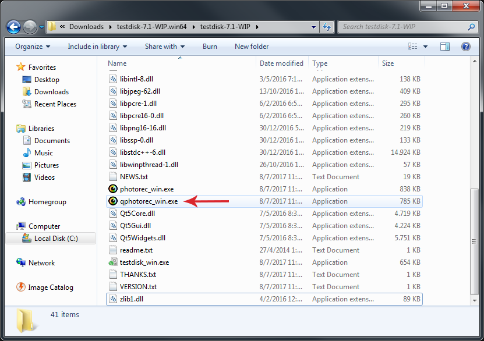Open Music library
Viewport: 484px width, 341px height.
tap(43, 153)
